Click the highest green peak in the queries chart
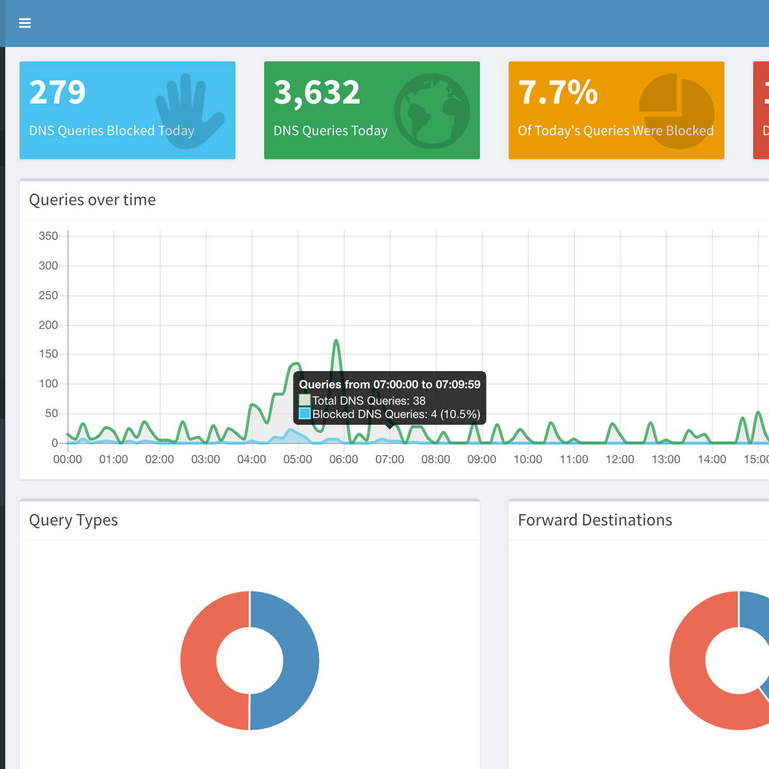Image resolution: width=769 pixels, height=769 pixels. tap(336, 342)
